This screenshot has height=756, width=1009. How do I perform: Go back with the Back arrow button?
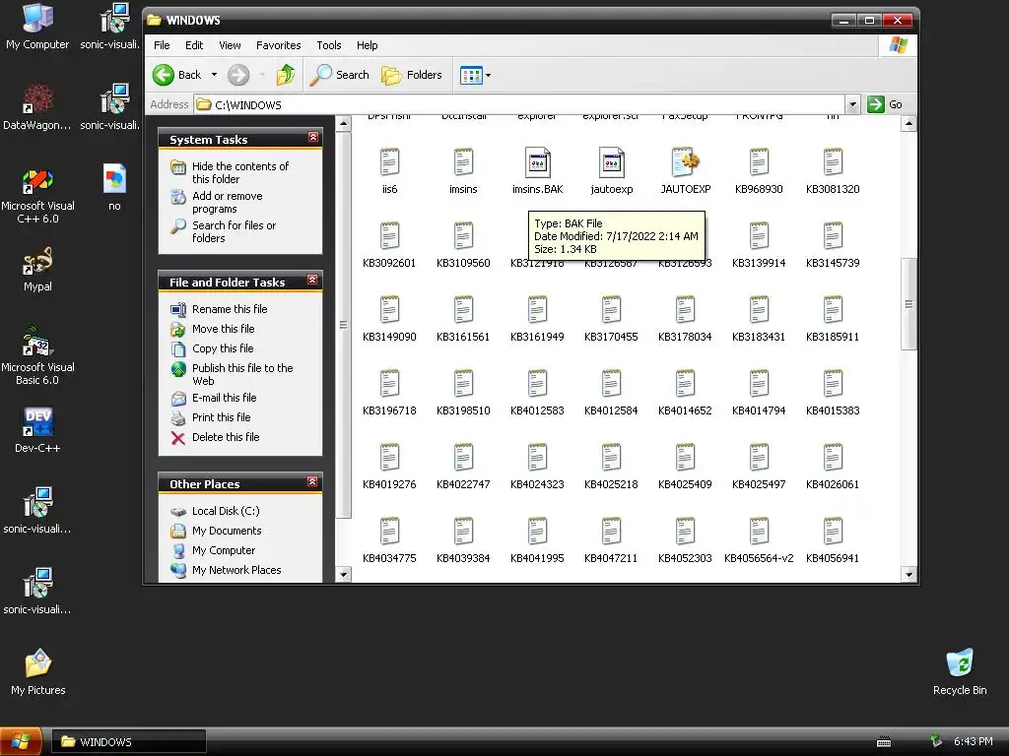(x=177, y=75)
